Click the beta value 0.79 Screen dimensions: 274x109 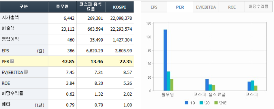70,105
